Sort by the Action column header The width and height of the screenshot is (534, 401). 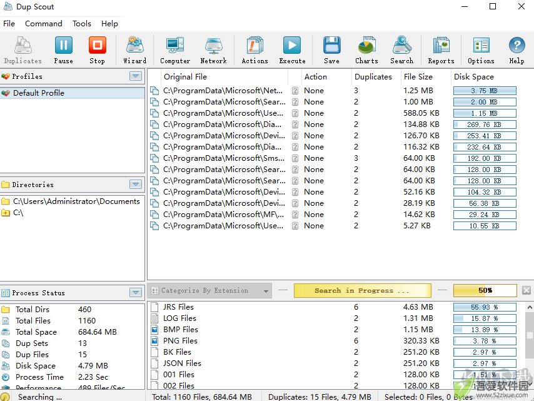click(326, 77)
